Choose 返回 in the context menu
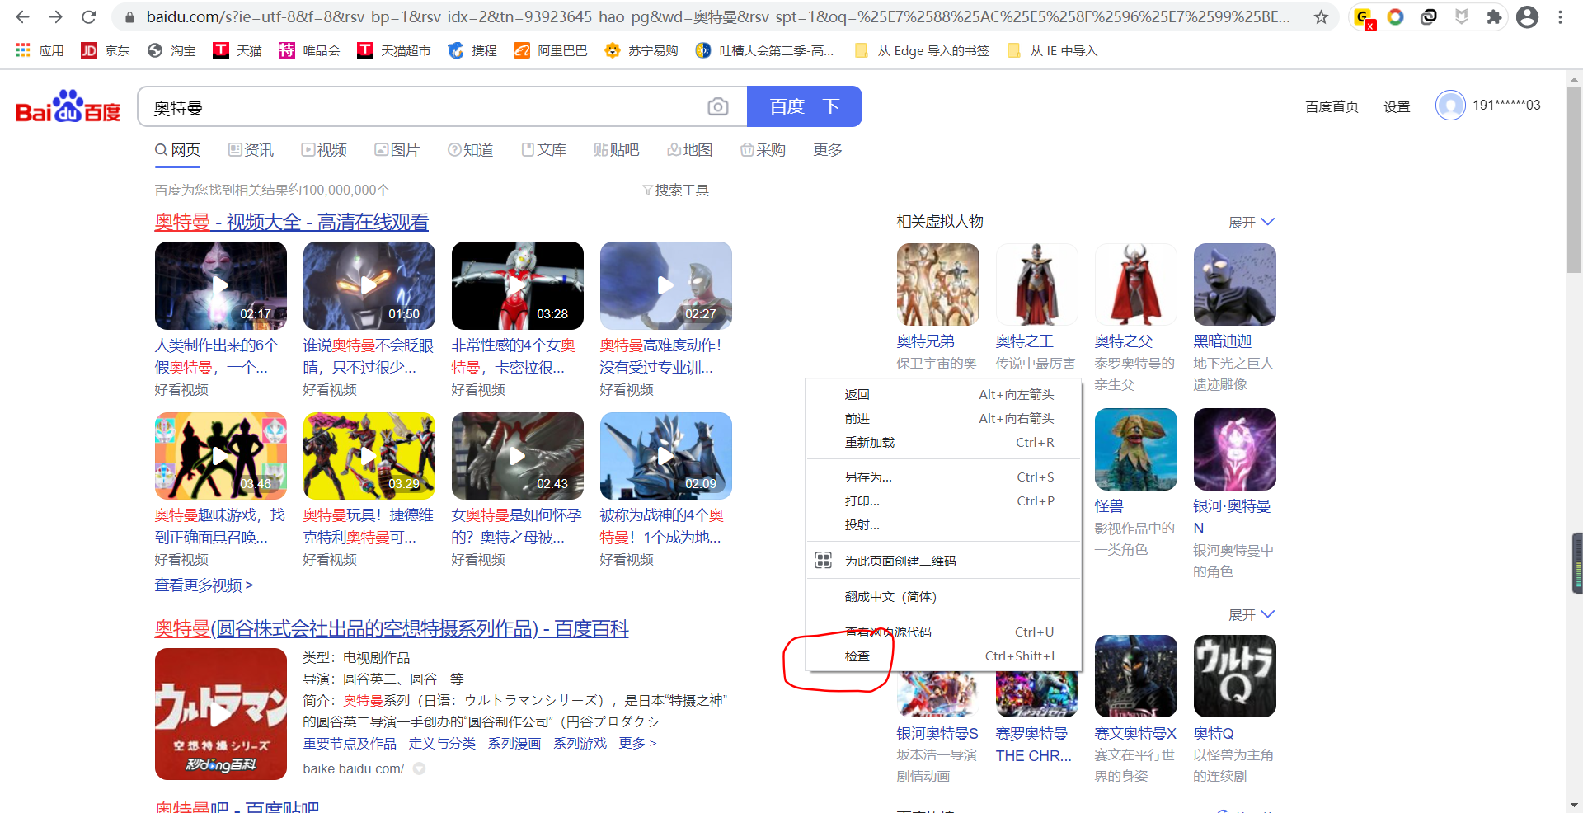 tap(943, 394)
